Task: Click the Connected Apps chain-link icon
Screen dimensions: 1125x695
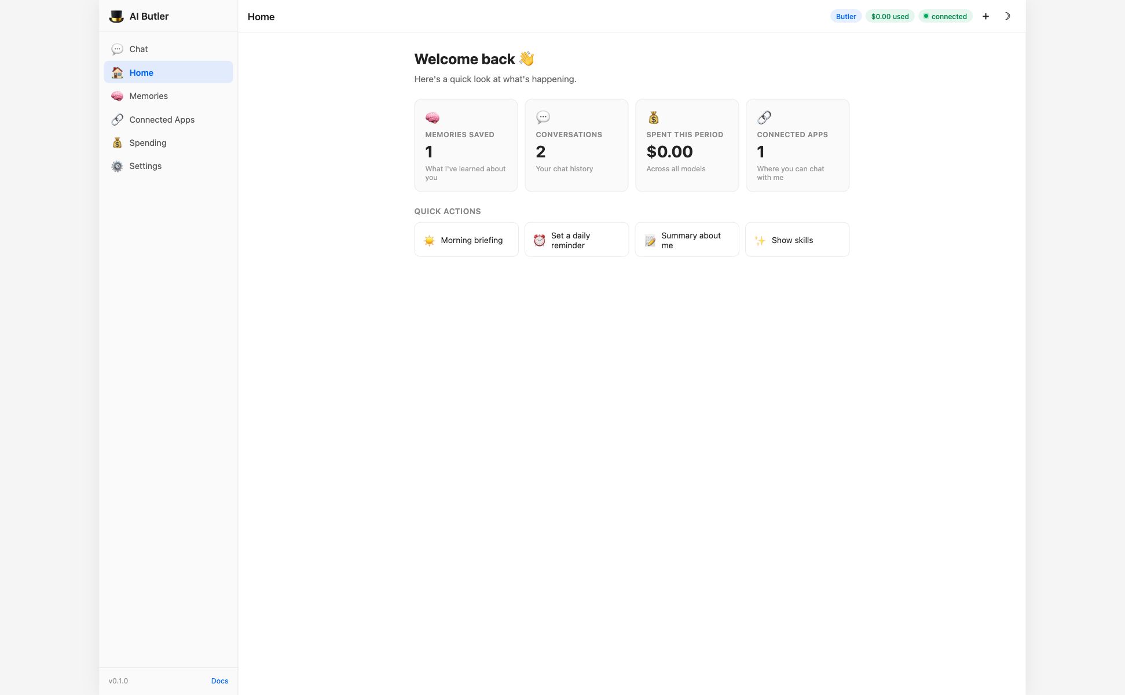Action: [118, 119]
